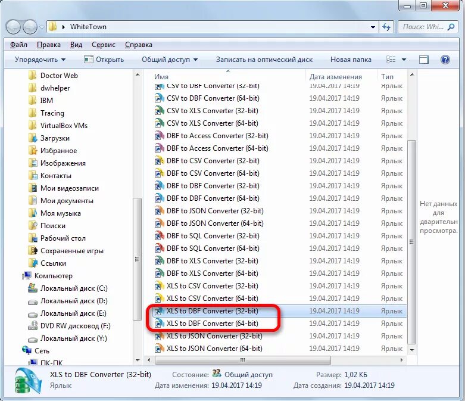Click the Избранное star folder icon

pyautogui.click(x=33, y=151)
